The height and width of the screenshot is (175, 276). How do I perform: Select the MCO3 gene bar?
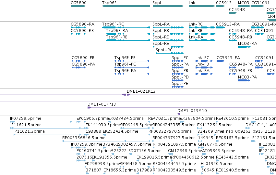pyautogui.click(x=244, y=6)
